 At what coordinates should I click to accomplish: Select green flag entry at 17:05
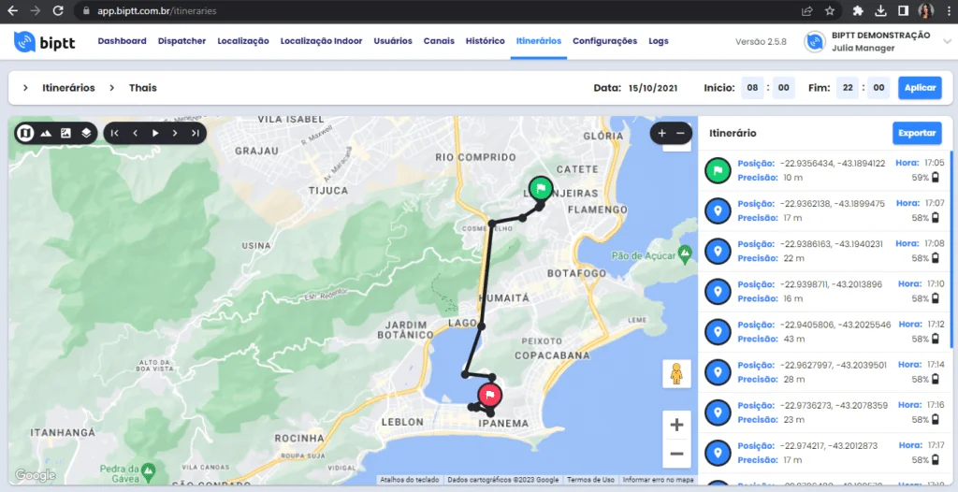tap(824, 170)
